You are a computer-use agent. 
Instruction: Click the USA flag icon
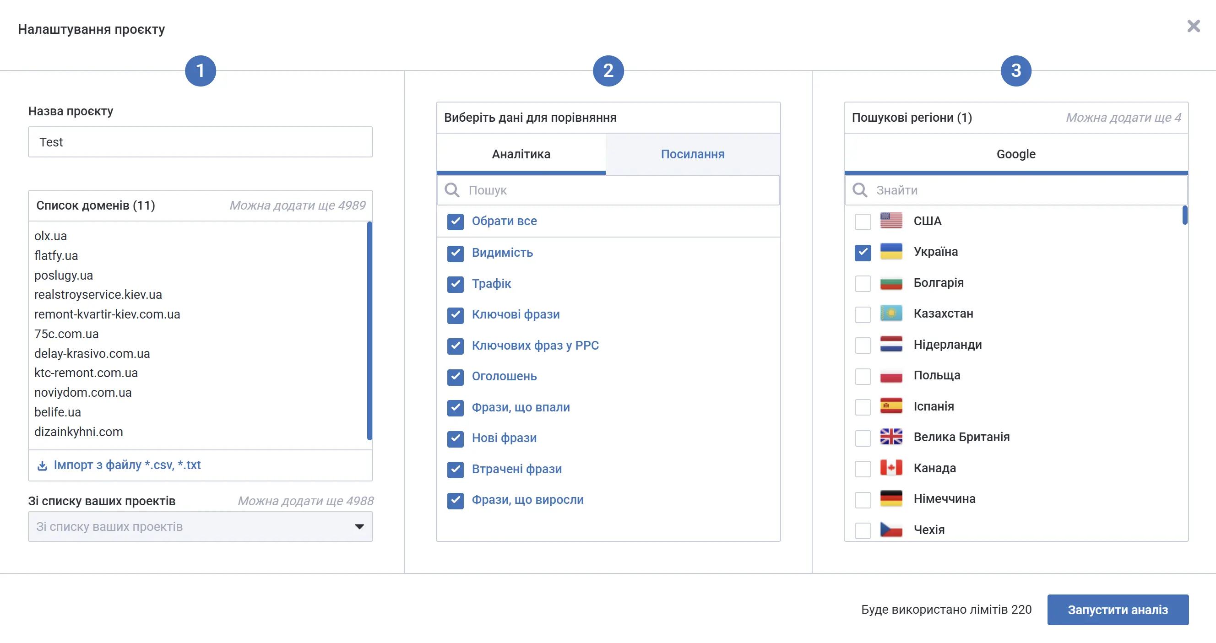(891, 221)
